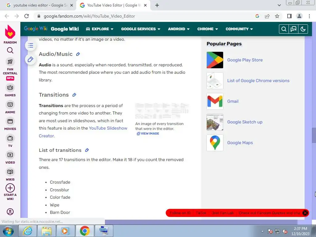Open the YouTube Slideshow Creator link
Image resolution: width=316 pixels, height=237 pixels.
(x=83, y=132)
